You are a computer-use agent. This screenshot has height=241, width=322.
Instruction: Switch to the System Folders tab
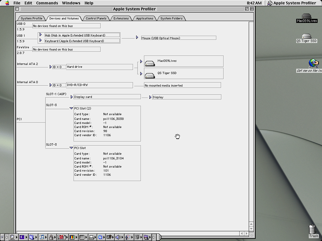(x=171, y=19)
